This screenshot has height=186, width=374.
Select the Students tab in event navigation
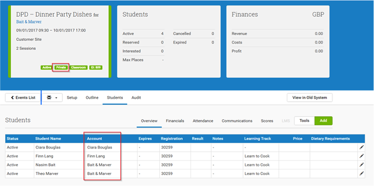[115, 97]
